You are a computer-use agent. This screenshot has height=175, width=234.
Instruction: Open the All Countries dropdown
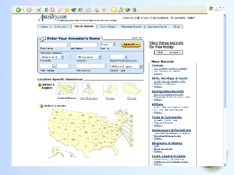tap(100, 57)
